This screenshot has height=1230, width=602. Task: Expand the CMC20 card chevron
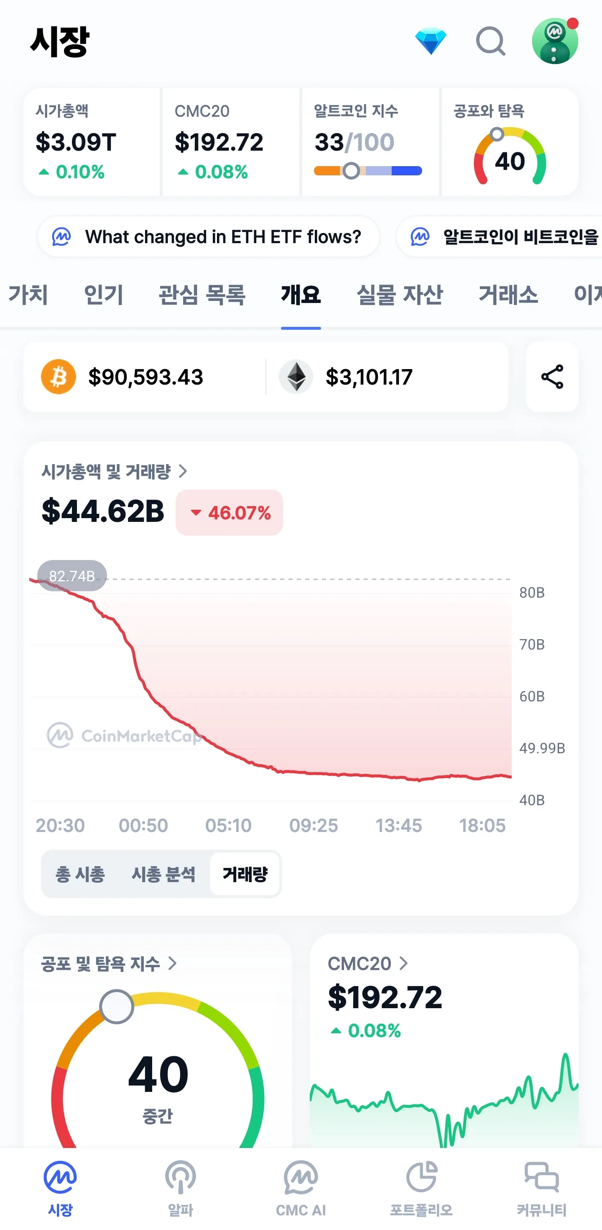point(403,963)
